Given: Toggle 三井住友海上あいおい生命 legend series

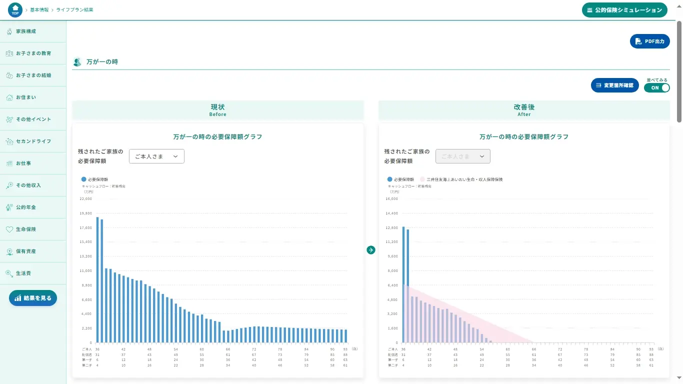Looking at the screenshot, I should pos(461,179).
